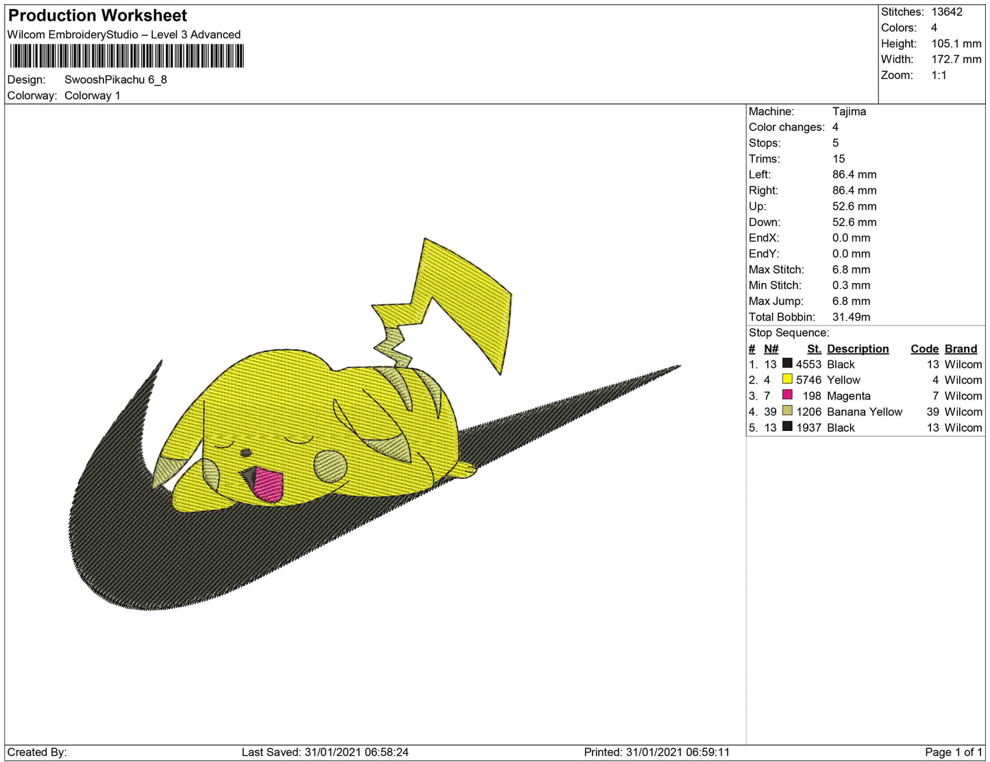Click the black swatch for stop 1

pyautogui.click(x=787, y=363)
